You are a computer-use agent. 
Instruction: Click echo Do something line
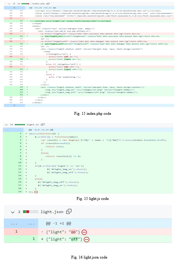tap(65, 77)
